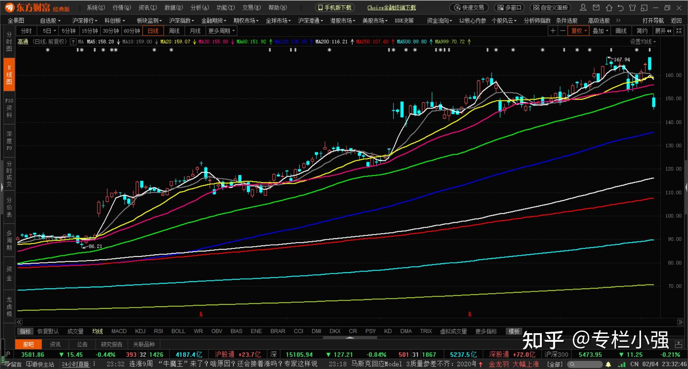The image size is (688, 369).
Task: Click the panel pop-out icon at bottom right
Action: 678,344
